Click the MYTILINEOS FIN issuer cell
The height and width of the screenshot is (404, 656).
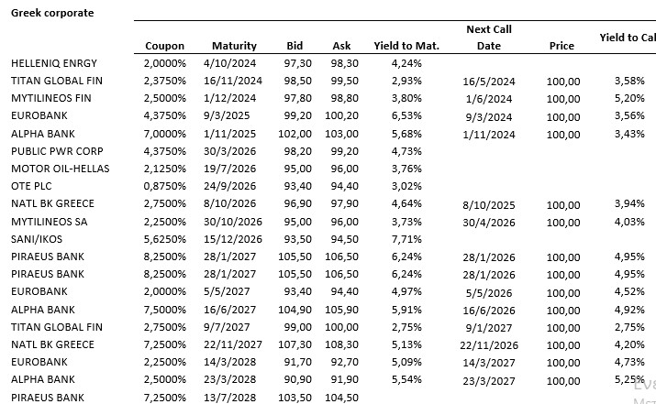(51, 98)
